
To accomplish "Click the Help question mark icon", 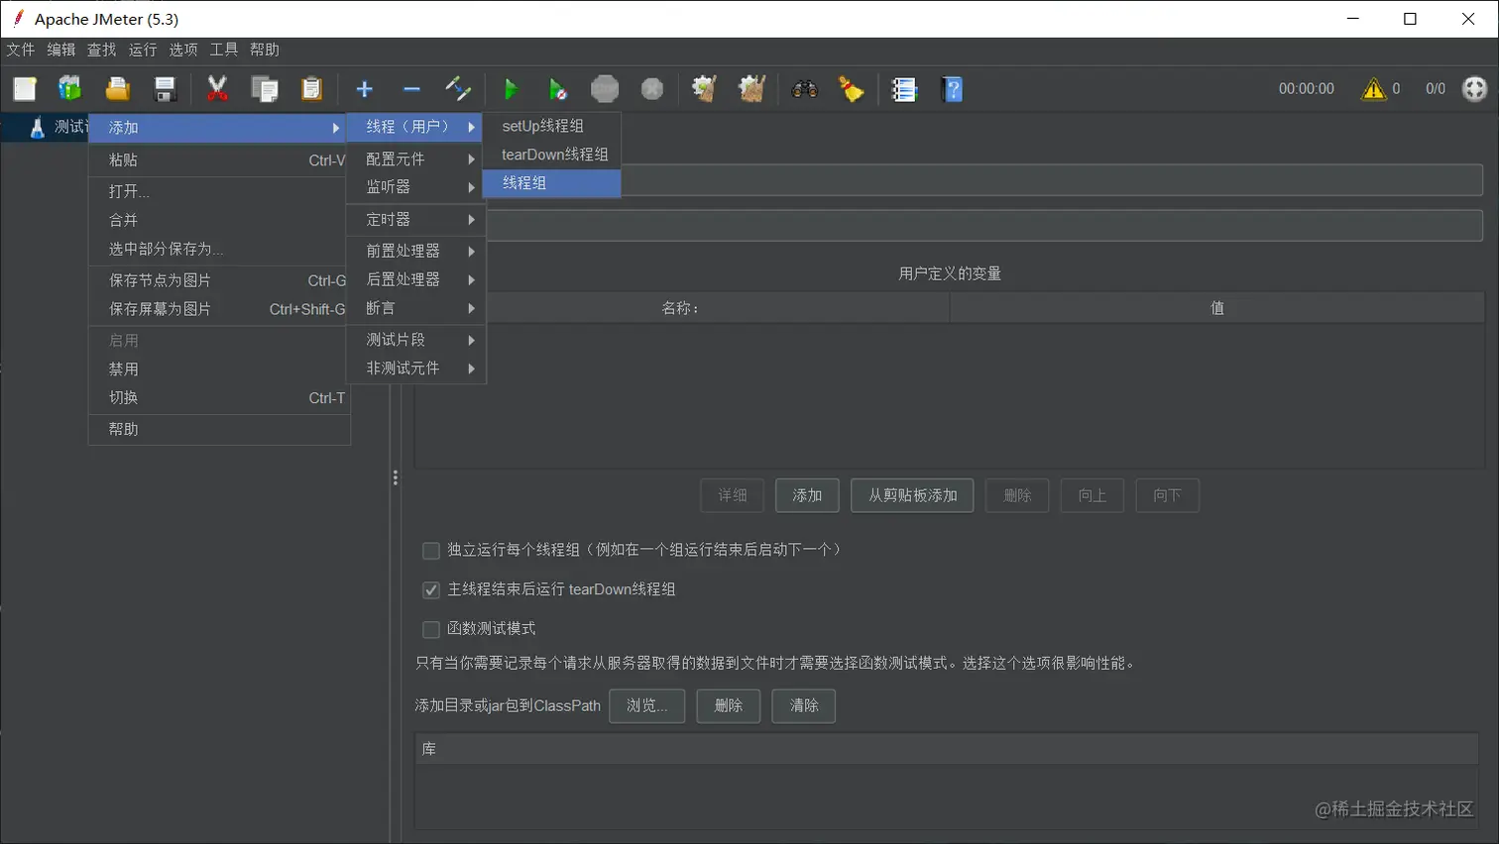I will tap(953, 89).
